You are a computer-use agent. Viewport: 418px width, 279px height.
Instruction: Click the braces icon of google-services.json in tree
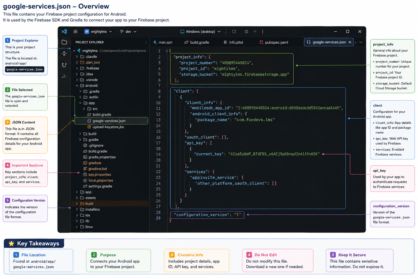click(x=89, y=121)
